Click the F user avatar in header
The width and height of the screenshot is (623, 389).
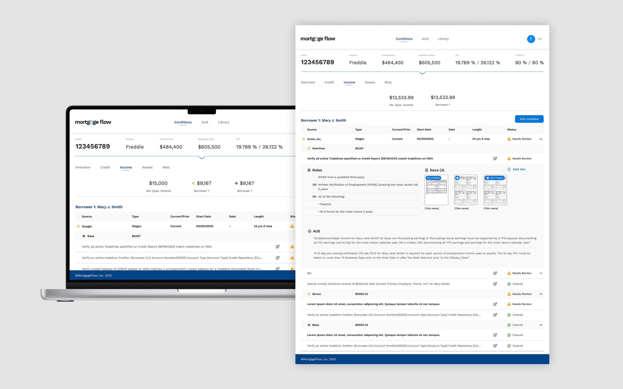click(x=531, y=39)
